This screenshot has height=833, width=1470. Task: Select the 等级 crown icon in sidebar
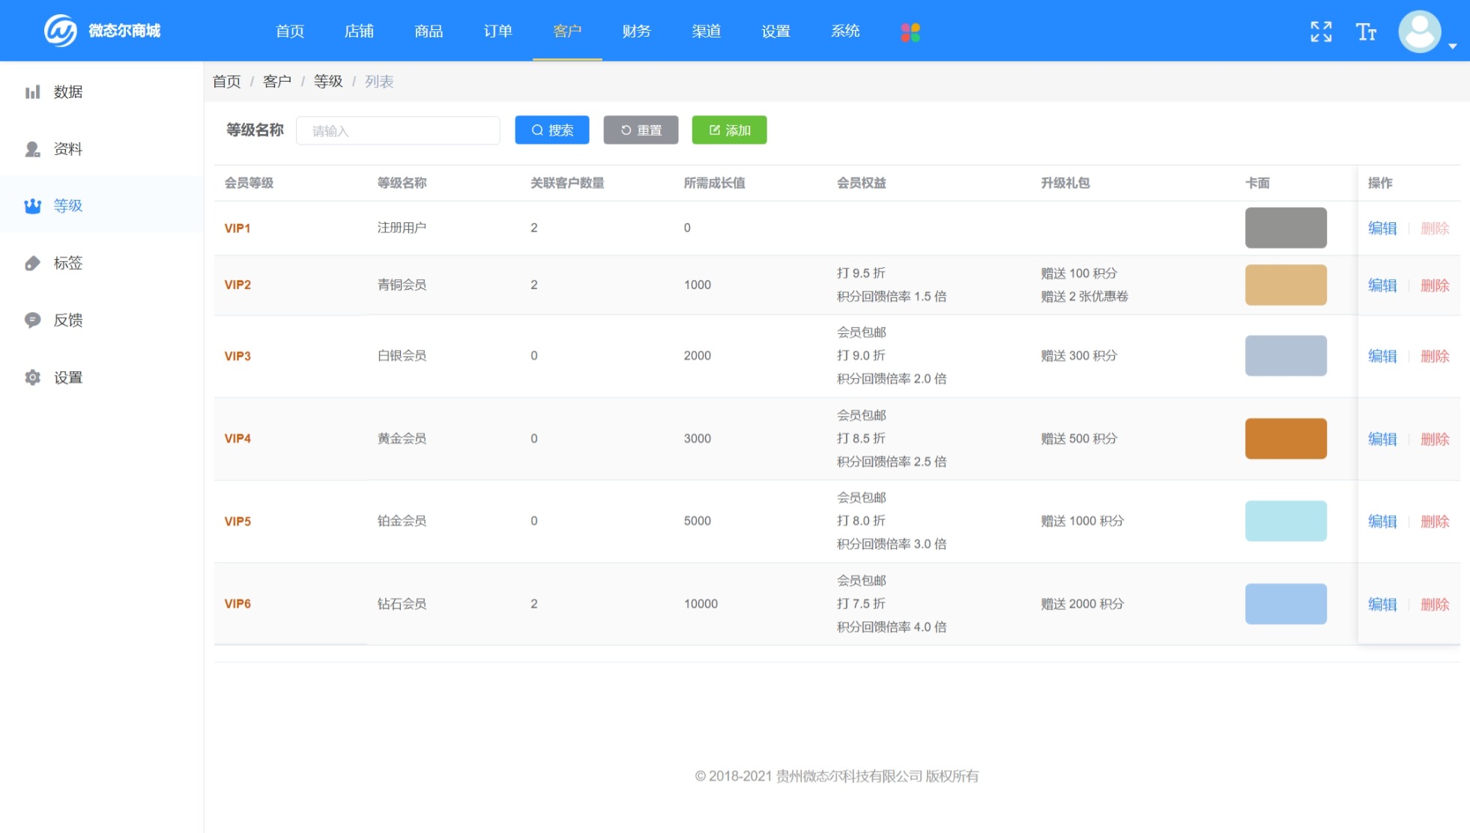pos(32,206)
